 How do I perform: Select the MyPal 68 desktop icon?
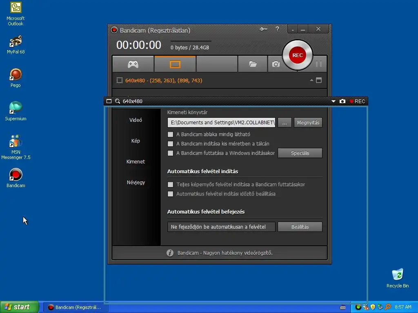[x=16, y=45]
